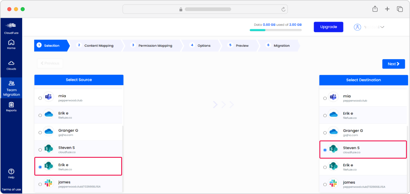Click the user profile avatar icon
410x194 pixels.
(x=357, y=27)
